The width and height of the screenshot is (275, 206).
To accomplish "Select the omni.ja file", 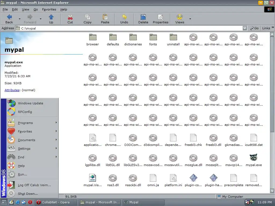I will click(153, 181).
